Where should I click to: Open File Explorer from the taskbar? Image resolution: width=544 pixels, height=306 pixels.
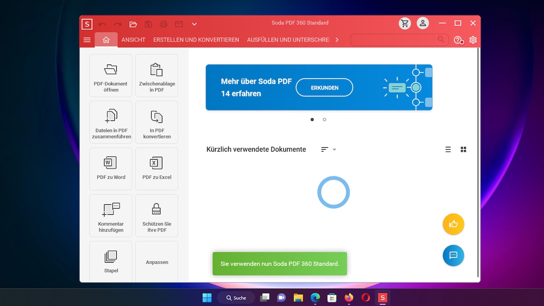tap(298, 298)
